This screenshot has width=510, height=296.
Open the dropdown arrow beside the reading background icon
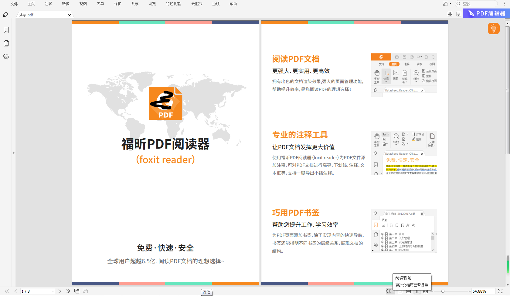click(x=394, y=291)
